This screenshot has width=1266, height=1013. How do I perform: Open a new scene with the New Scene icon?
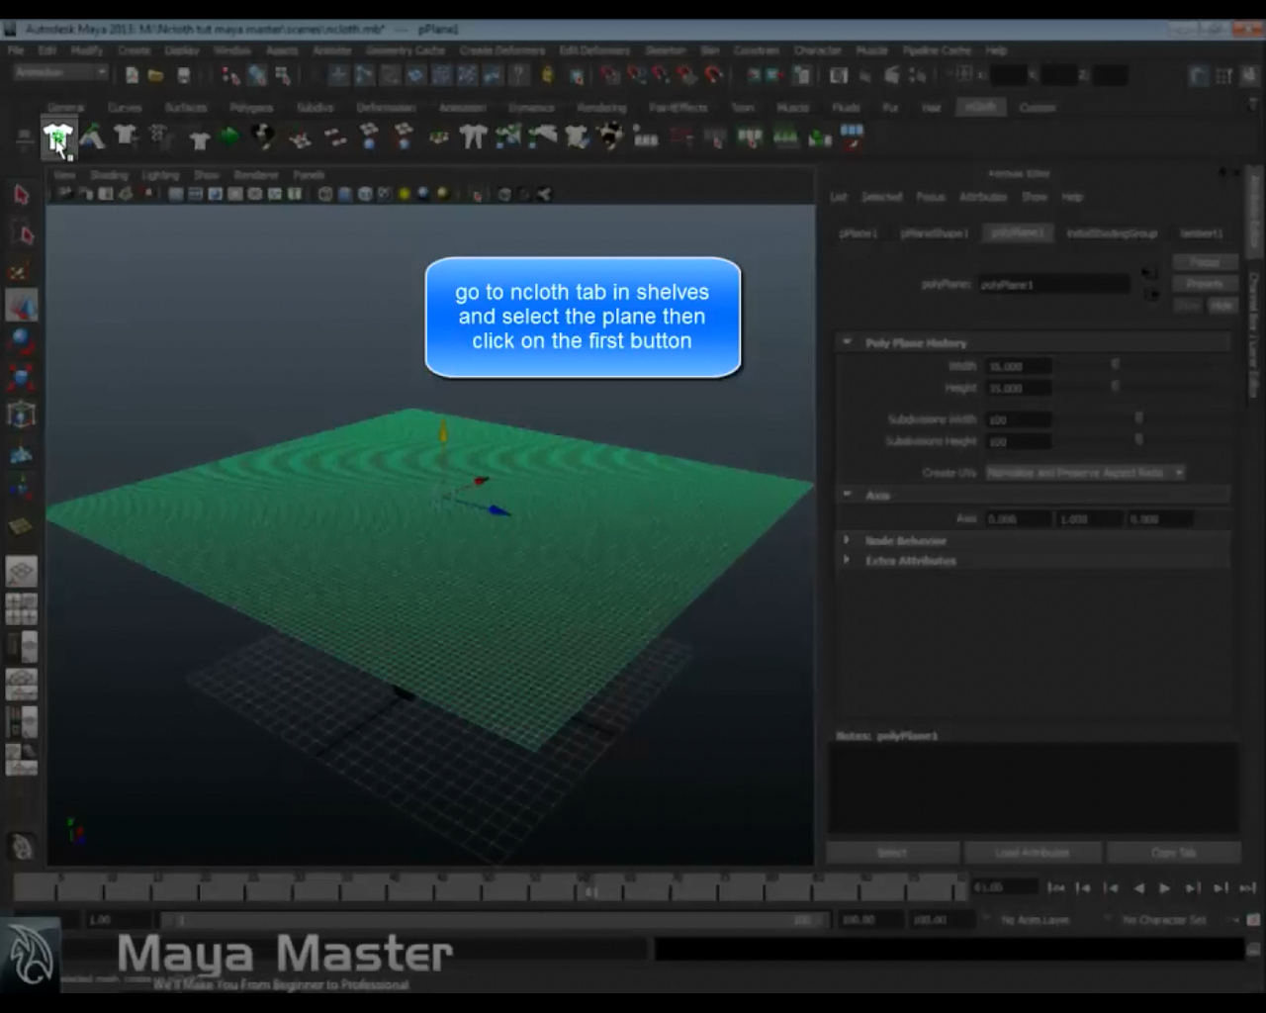point(131,74)
